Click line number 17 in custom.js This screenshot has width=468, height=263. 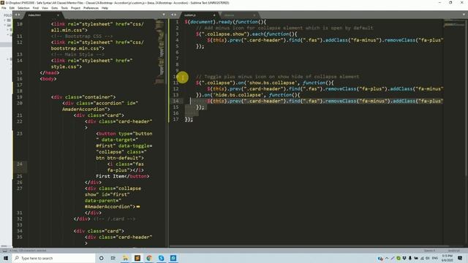[175, 119]
